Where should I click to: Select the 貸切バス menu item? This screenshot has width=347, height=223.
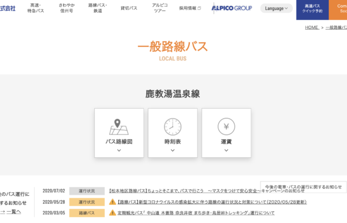point(129,8)
